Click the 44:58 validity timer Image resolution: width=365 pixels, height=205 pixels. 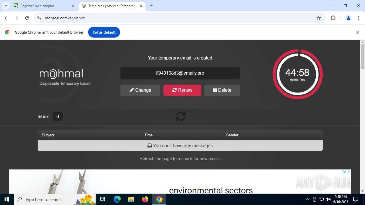click(x=297, y=74)
